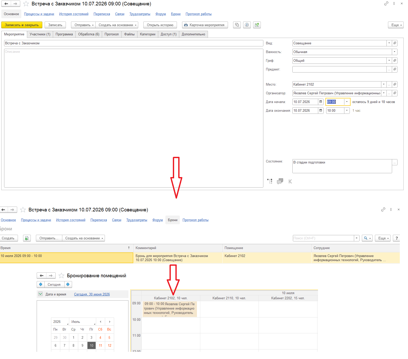The image size is (408, 359).
Task: Click Кабинет 2110, 10 чел. column header
Action: tap(229, 298)
